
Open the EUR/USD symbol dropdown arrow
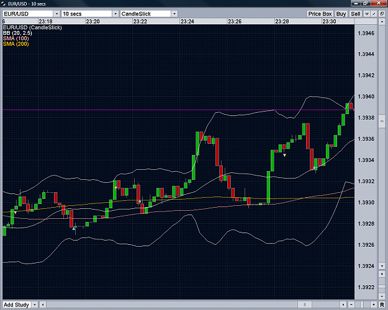coord(56,14)
